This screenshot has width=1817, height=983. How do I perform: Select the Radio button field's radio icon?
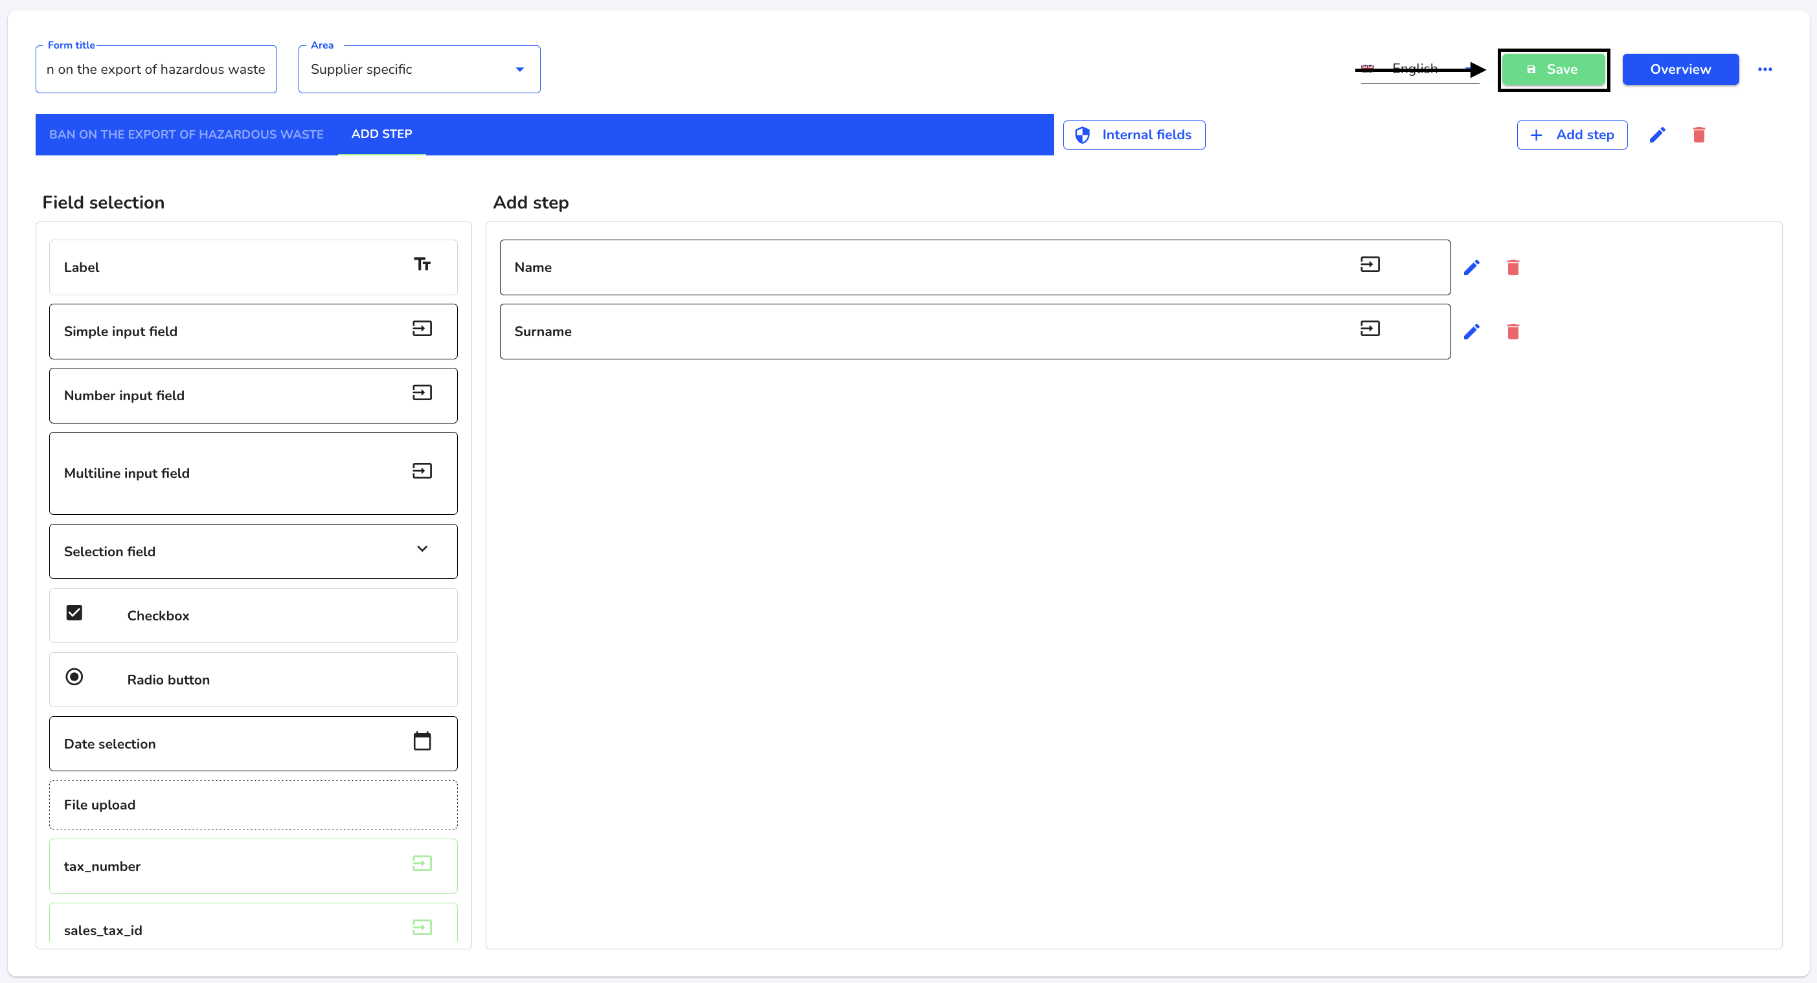coord(74,677)
